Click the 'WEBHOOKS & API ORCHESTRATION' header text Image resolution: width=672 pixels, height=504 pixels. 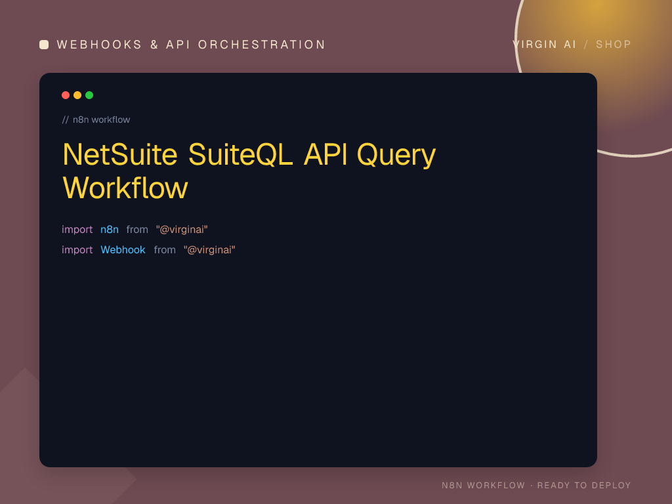pos(191,45)
